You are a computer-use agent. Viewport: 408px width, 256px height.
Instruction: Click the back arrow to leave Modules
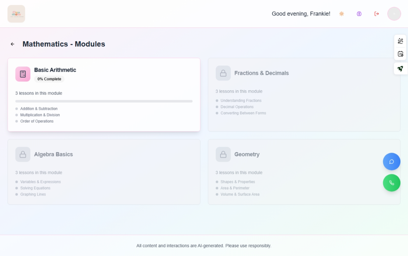point(12,44)
